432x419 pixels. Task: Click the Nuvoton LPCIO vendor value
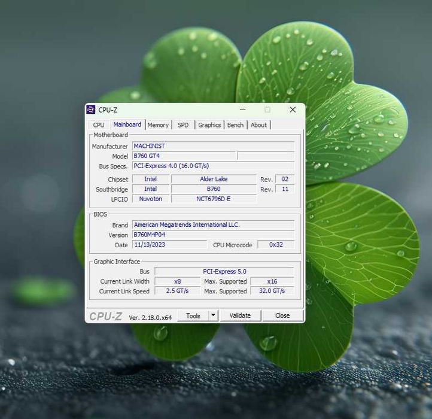tap(150, 199)
